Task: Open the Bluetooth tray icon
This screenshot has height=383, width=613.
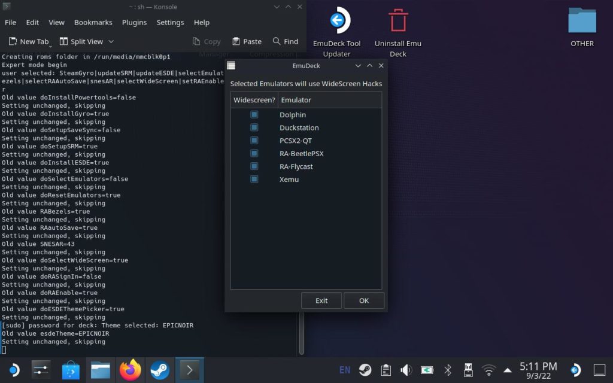Action: pos(448,370)
